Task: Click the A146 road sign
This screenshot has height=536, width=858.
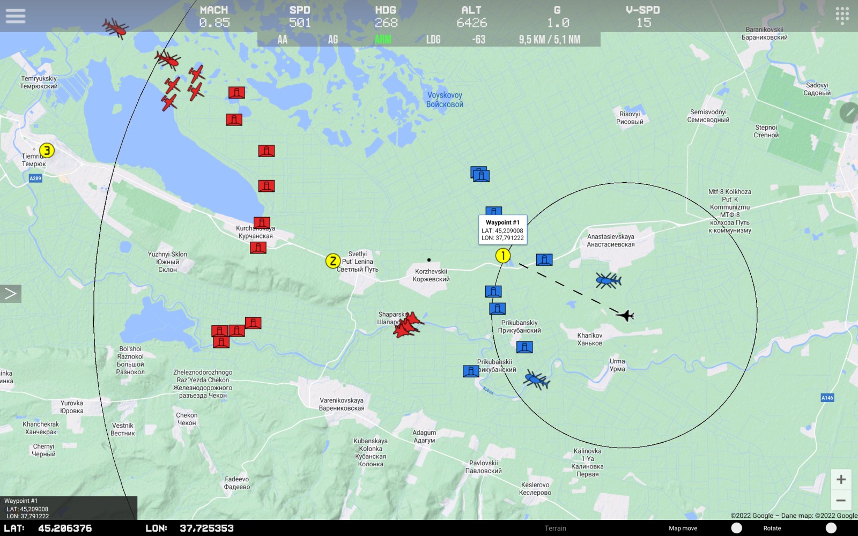Action: coord(827,398)
